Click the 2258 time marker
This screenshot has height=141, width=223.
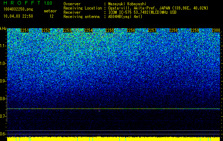pos(173,30)
